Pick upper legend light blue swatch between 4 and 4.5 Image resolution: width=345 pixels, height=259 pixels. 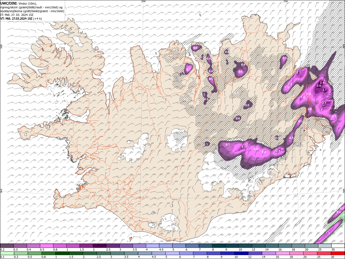[153, 246]
